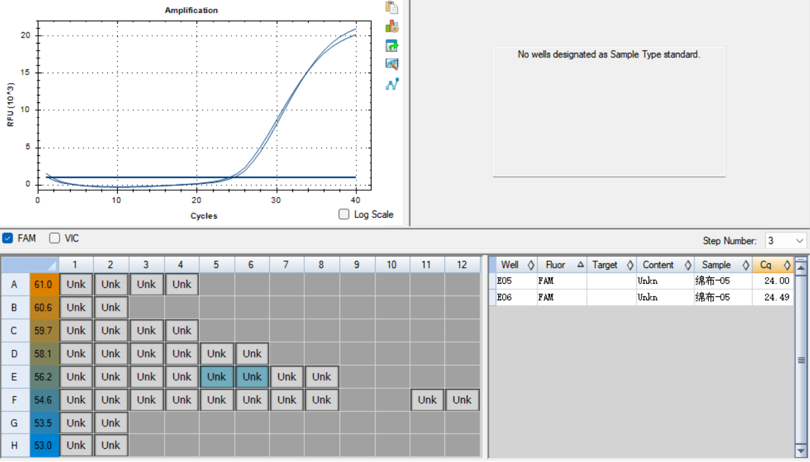Click the no standards message box
Image resolution: width=810 pixels, height=462 pixels.
[609, 112]
